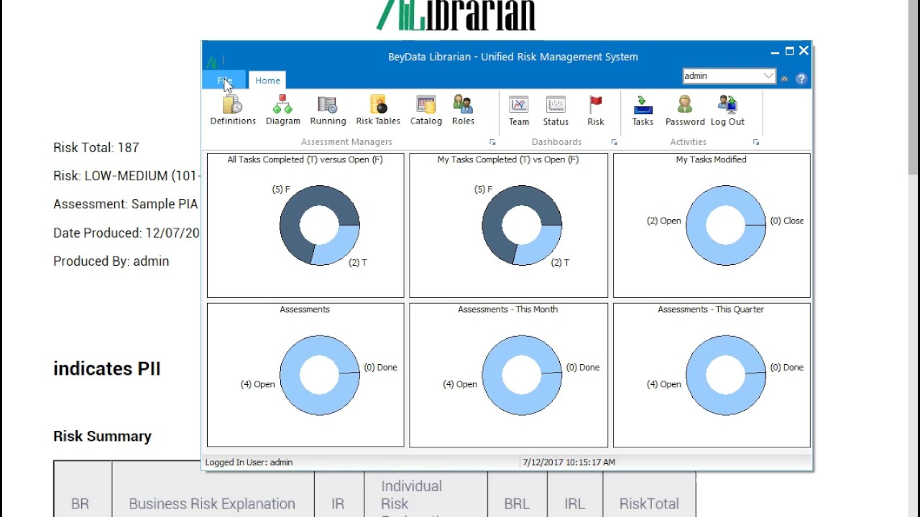The image size is (920, 517).
Task: Open the Password change activity
Action: (685, 111)
